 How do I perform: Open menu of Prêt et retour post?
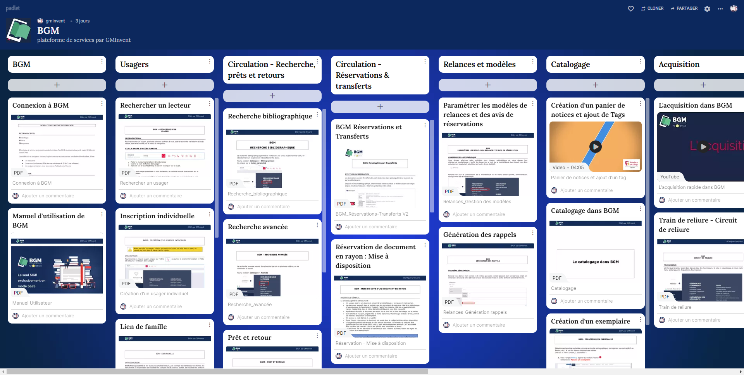(317, 336)
